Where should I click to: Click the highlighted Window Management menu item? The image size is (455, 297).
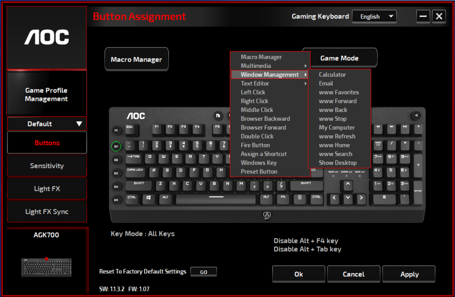coord(270,75)
